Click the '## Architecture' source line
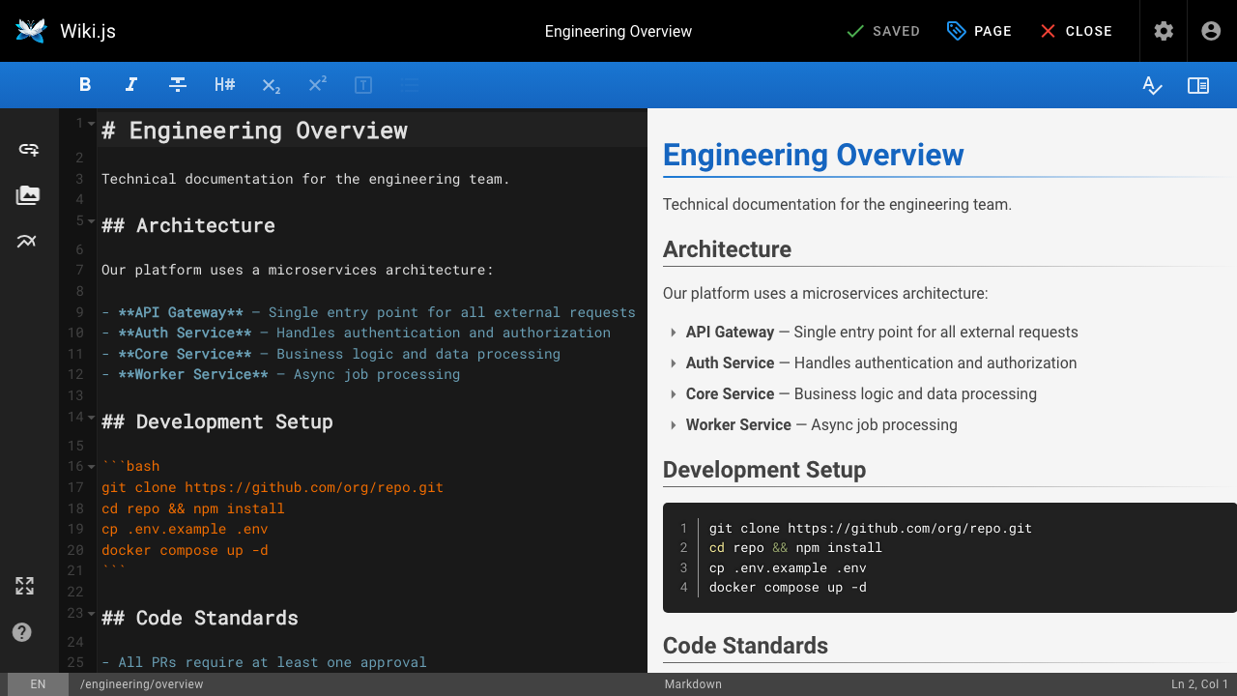This screenshot has height=696, width=1237. 188,225
